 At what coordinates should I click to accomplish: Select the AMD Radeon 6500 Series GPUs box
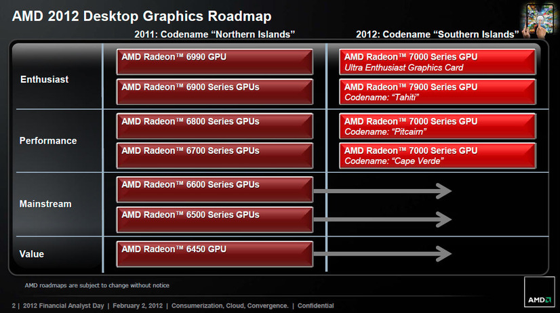[215, 220]
